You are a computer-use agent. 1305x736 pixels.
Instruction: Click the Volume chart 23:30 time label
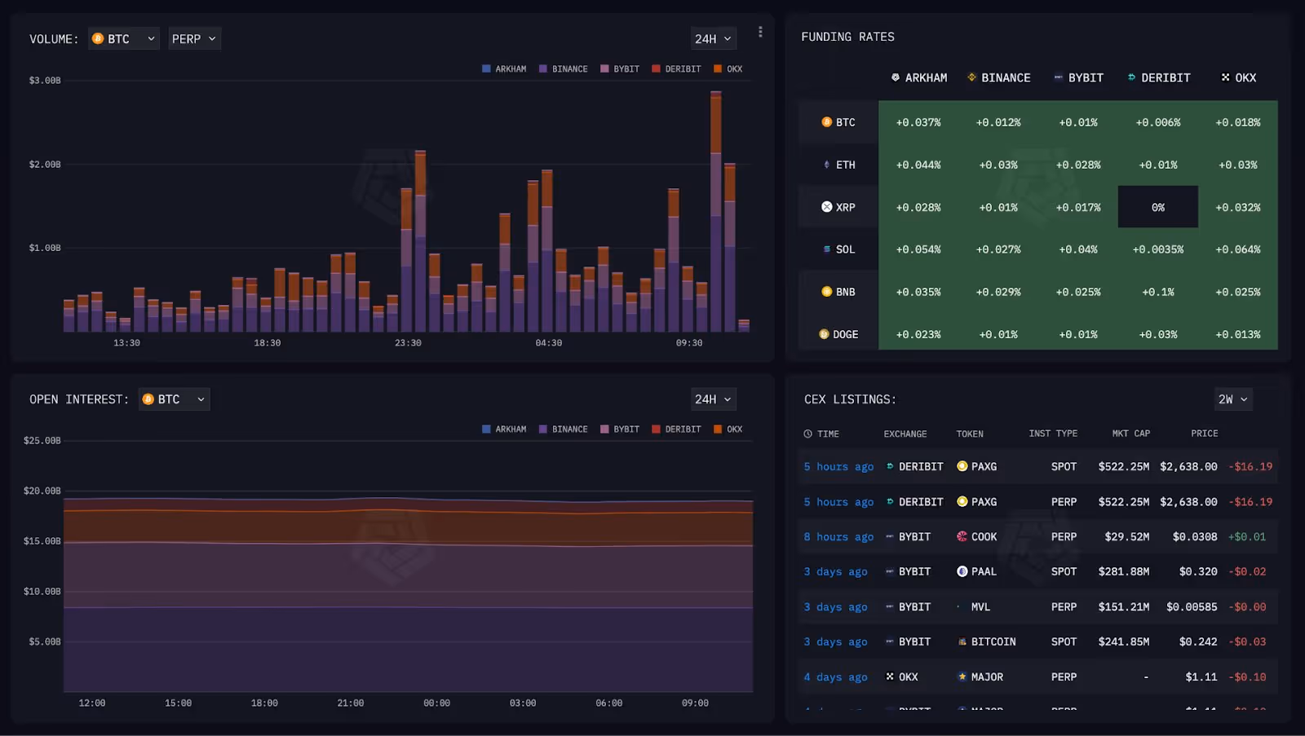coord(408,342)
